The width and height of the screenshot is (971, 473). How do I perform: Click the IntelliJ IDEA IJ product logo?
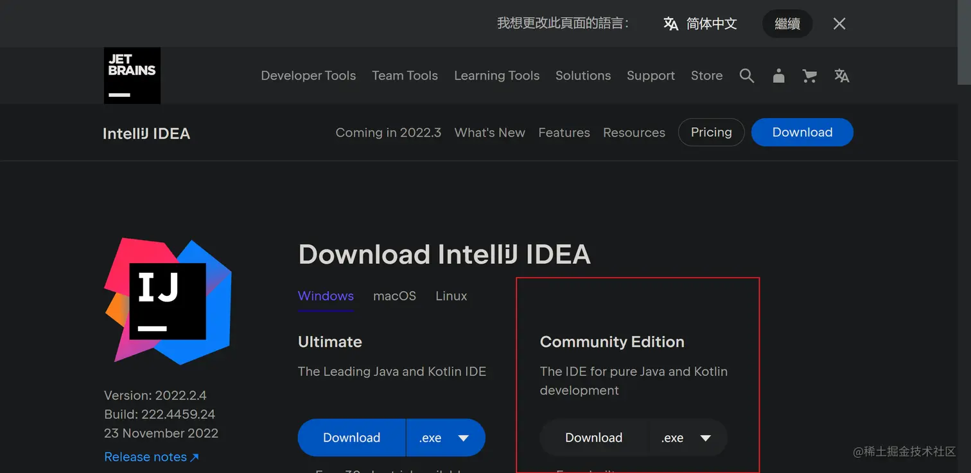click(168, 301)
